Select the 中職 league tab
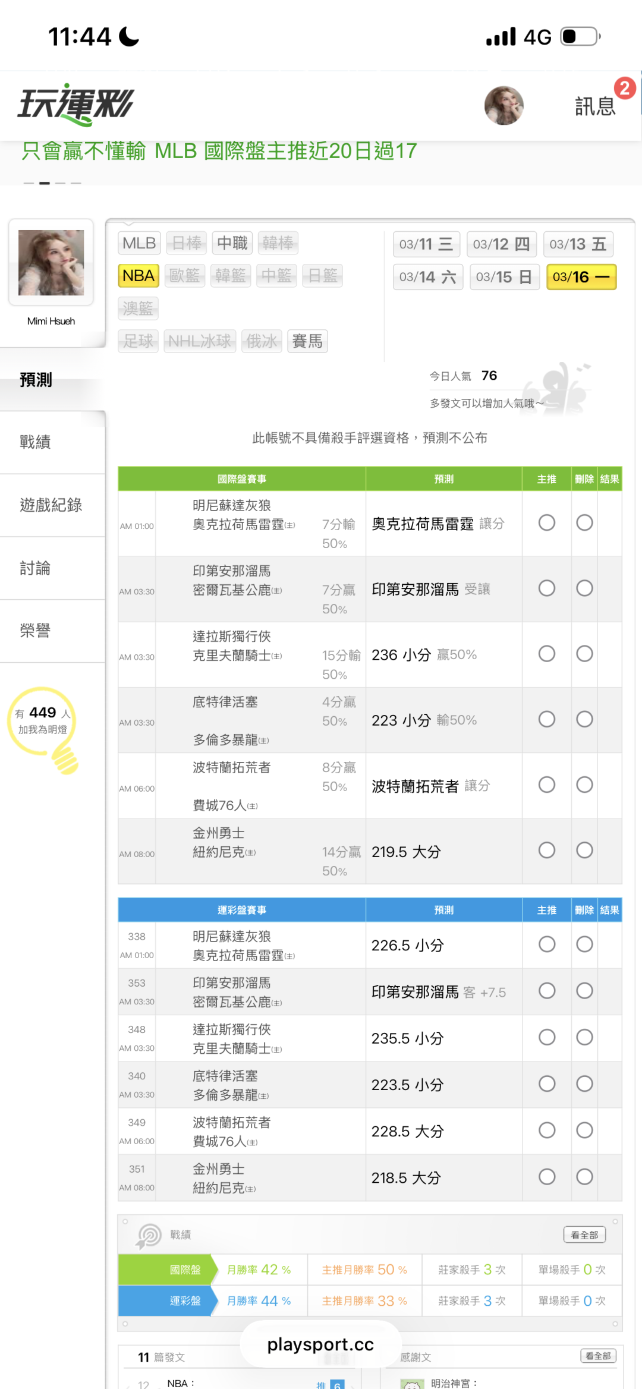 coord(232,243)
